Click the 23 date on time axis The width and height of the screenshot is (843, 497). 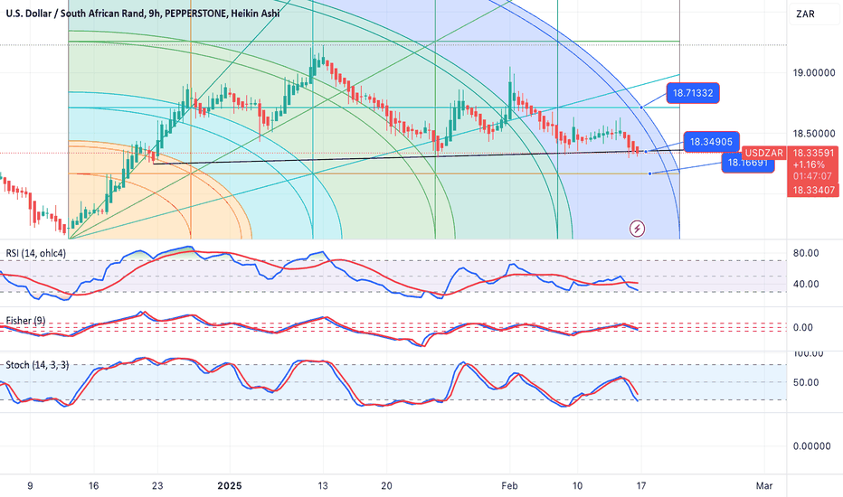pyautogui.click(x=157, y=486)
